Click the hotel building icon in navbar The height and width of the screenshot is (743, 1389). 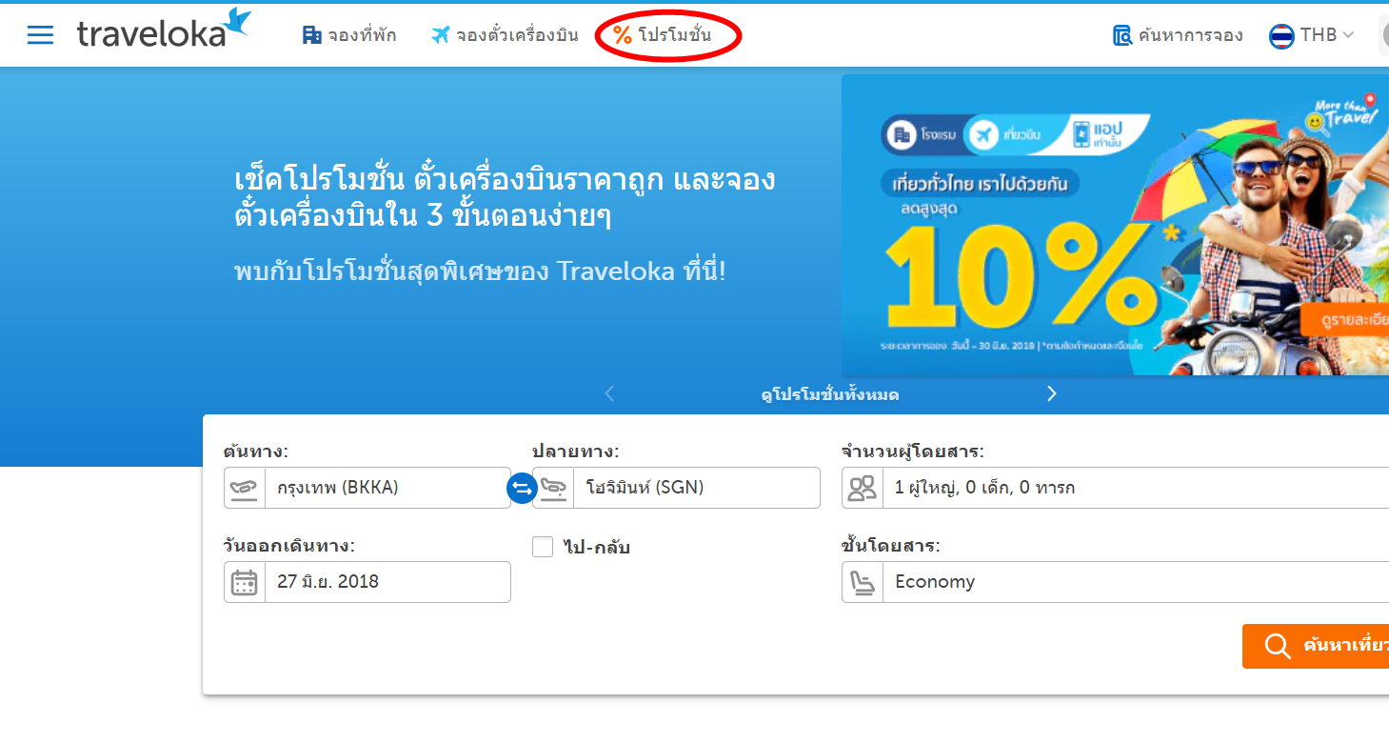(x=311, y=35)
